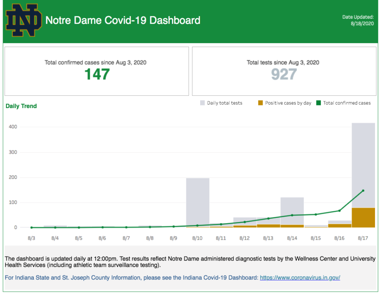Screen dimensions: 381x294
Task: Select the 'Positive cases by day' legend label
Action: click(x=288, y=103)
